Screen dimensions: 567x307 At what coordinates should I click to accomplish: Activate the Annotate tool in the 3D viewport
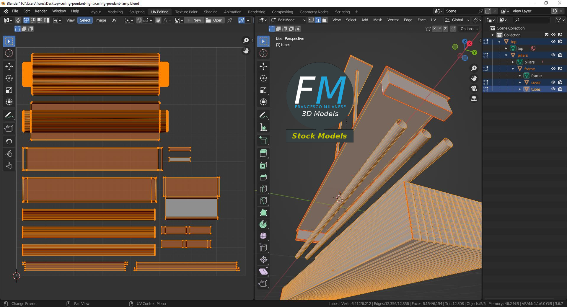point(263,115)
